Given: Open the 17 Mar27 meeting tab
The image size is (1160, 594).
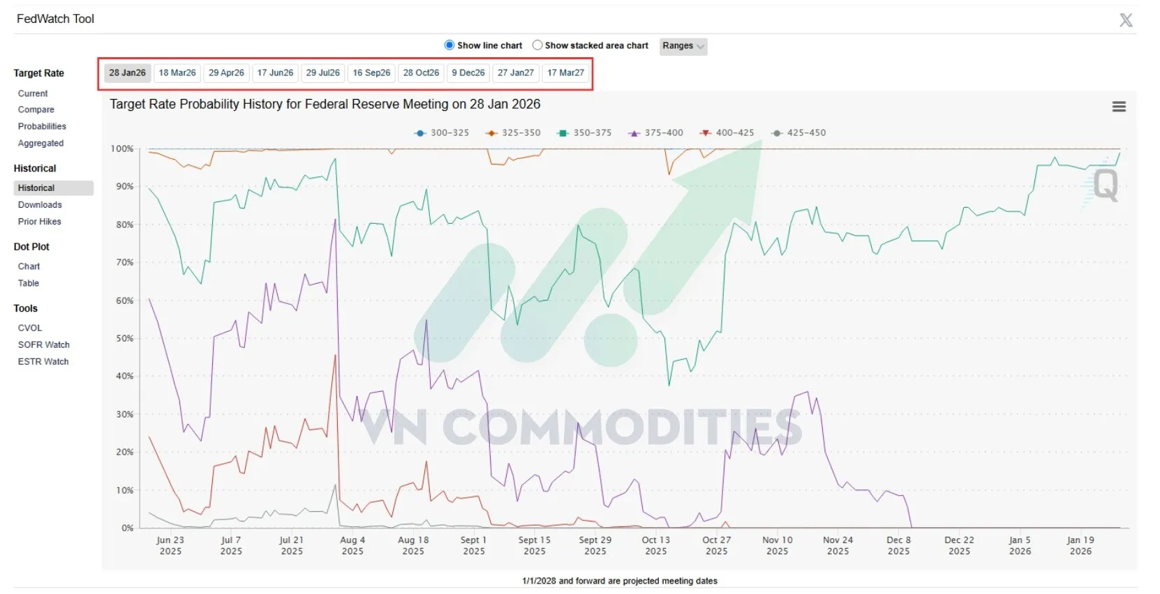Looking at the screenshot, I should click(x=565, y=73).
